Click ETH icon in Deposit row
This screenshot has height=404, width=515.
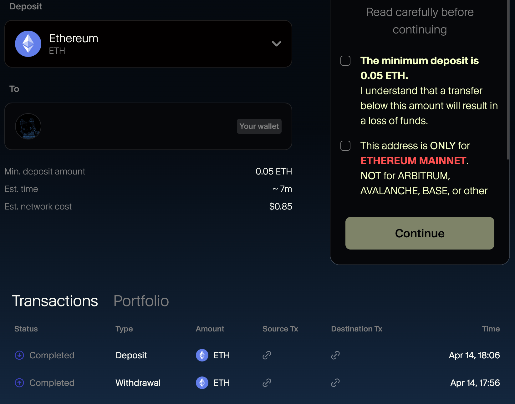click(202, 355)
